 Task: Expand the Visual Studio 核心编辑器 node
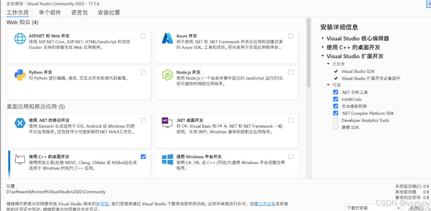point(323,38)
